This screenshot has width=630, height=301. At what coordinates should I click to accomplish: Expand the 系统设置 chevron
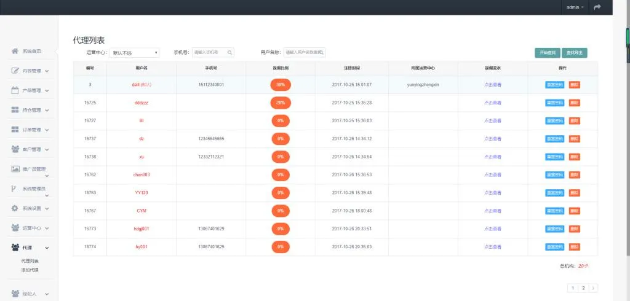[x=47, y=209]
